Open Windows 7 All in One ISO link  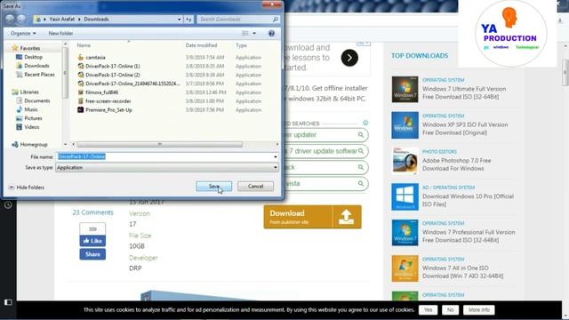462,272
